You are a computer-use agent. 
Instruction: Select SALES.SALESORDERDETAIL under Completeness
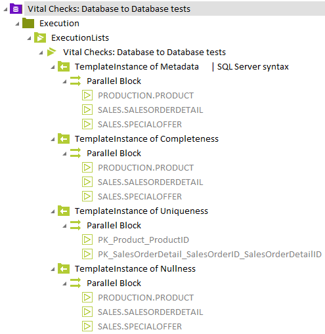[150, 182]
